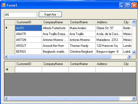
Task: Click the new-row asterisk header in lower grid
Action: [x=10, y=70]
